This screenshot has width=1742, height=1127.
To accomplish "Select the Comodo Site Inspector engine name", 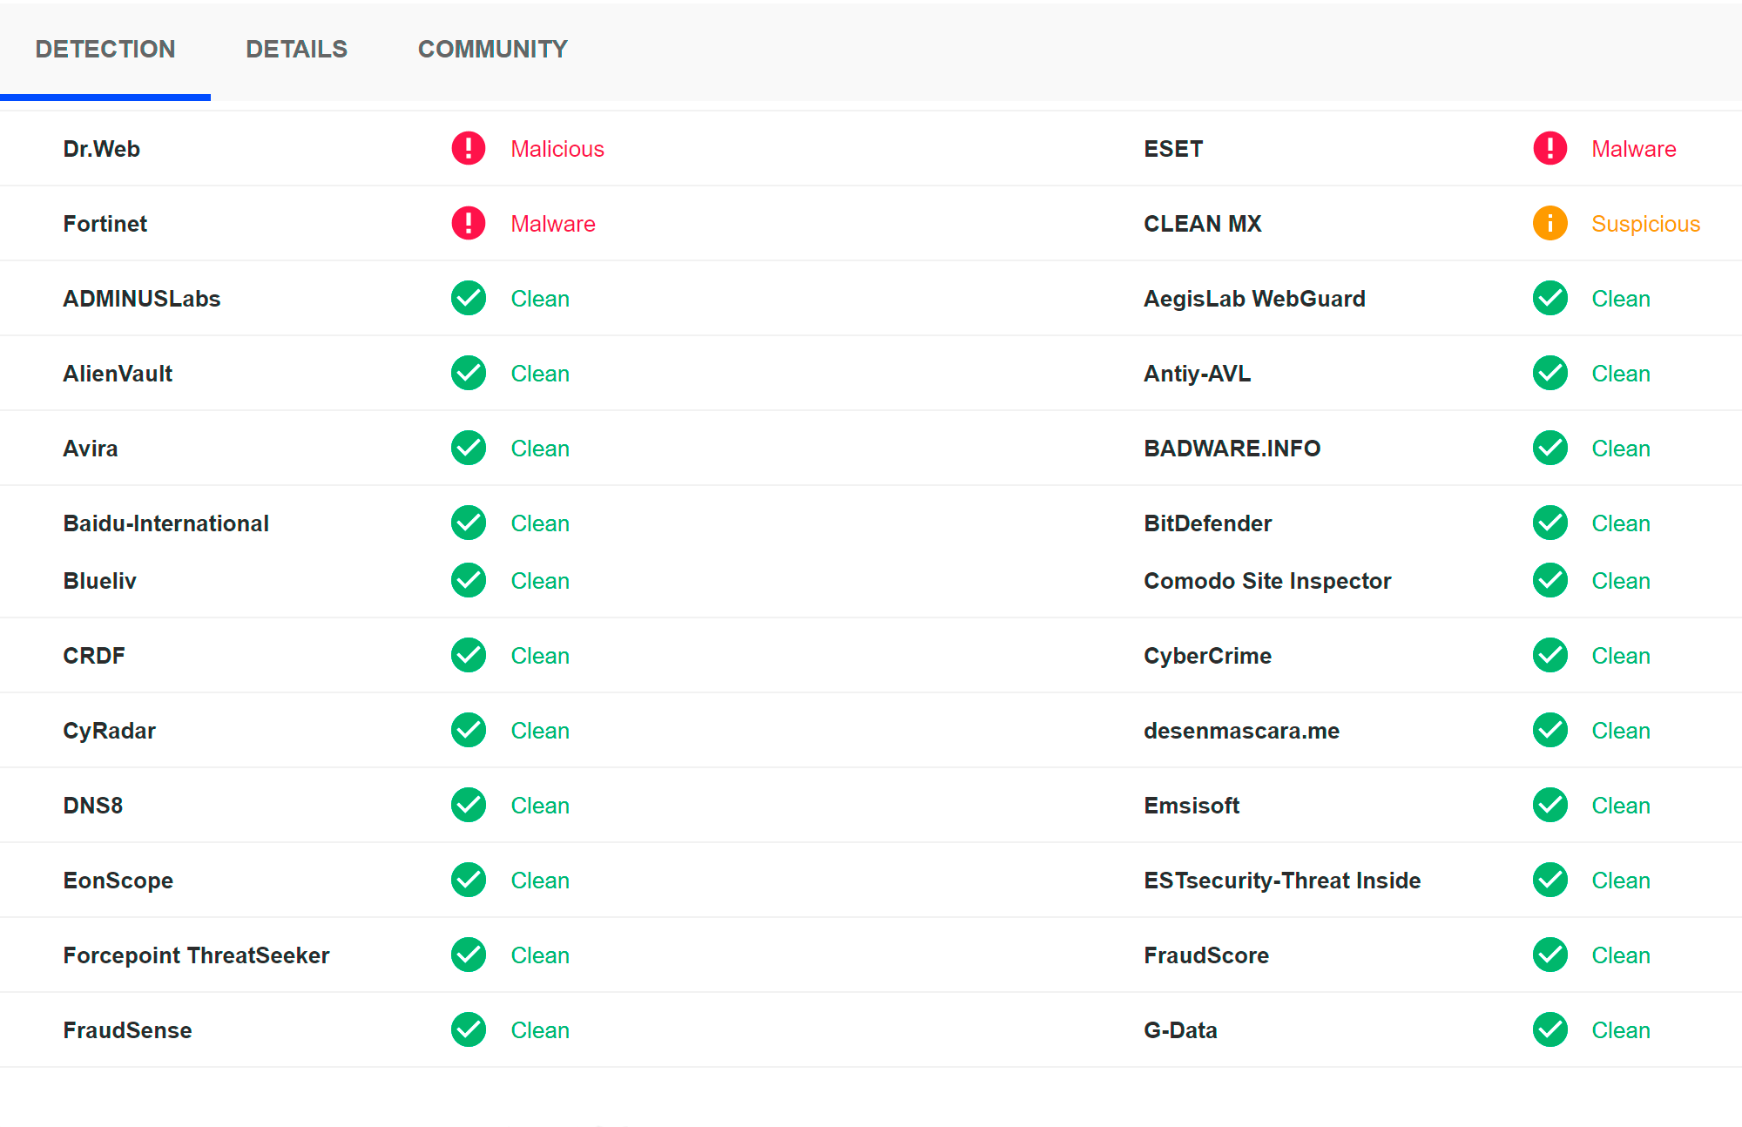I will pos(1267,581).
